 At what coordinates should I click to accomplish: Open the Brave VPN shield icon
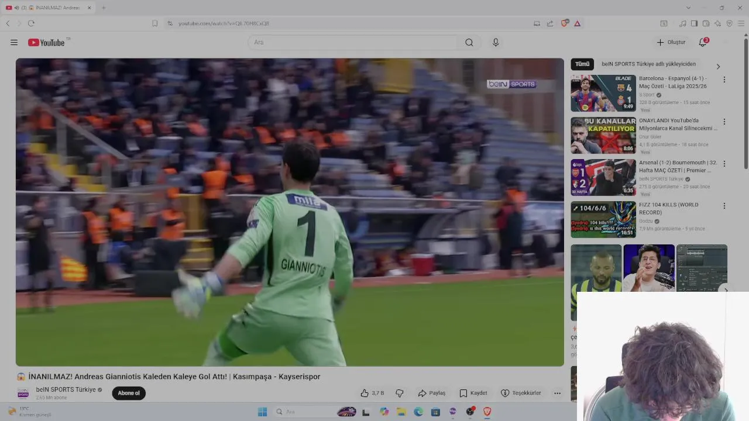(x=729, y=23)
